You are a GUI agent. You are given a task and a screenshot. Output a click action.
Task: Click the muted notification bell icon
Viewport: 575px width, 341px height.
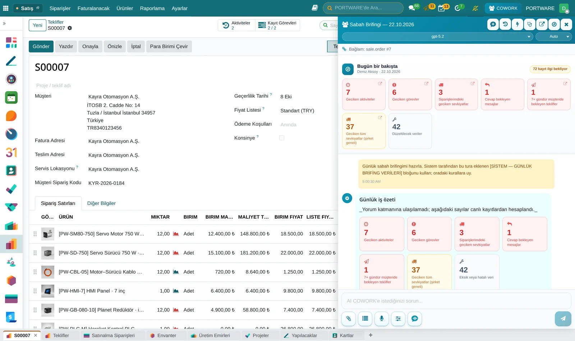[475, 8]
